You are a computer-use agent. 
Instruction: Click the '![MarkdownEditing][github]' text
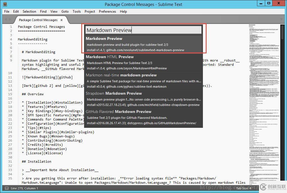tap(47, 77)
